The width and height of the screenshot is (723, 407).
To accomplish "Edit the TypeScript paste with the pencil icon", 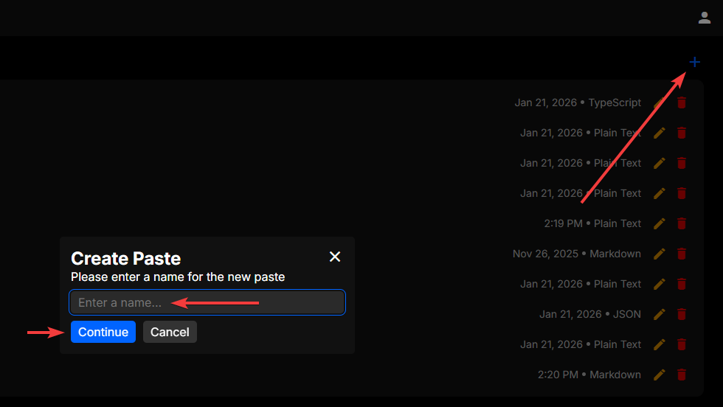I will click(660, 102).
